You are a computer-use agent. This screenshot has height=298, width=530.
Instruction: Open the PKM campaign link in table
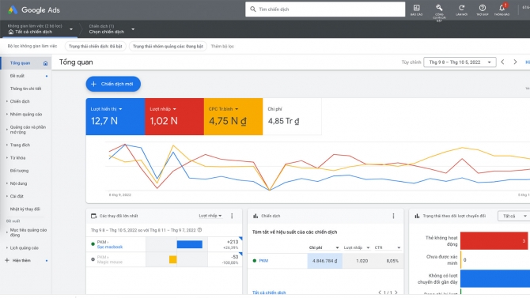point(263,261)
